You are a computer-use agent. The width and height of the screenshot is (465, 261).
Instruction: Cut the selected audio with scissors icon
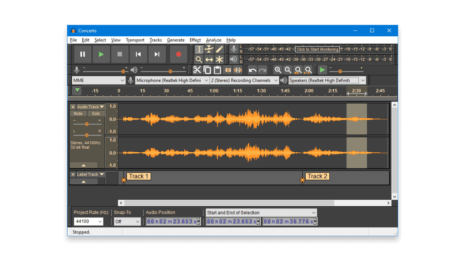coord(197,70)
